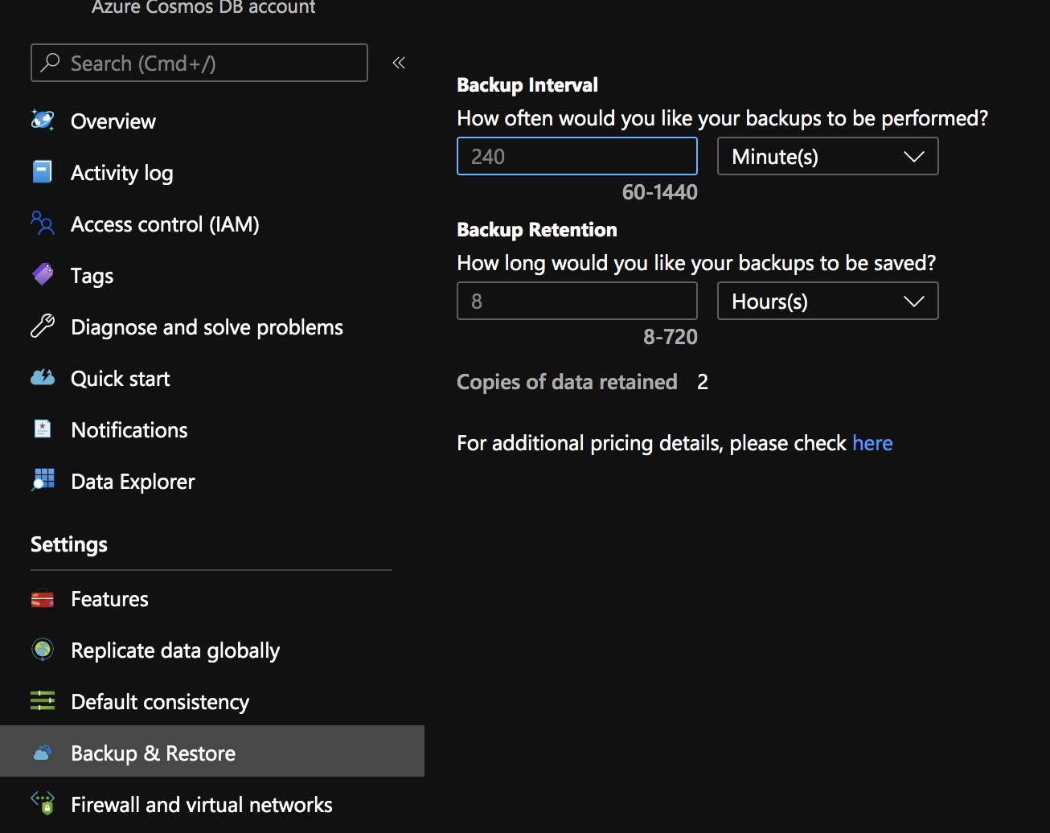Click the search magnifier icon
The image size is (1050, 833).
click(51, 63)
